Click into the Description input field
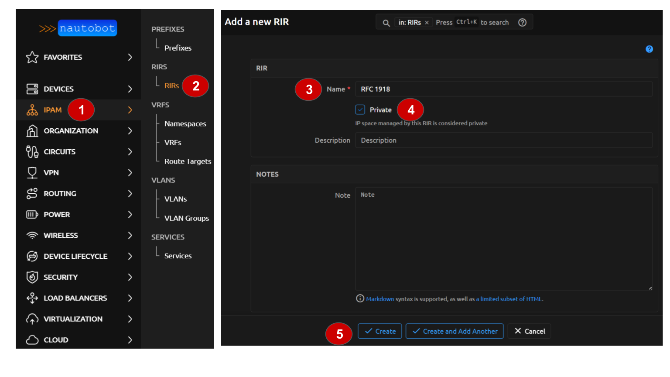Screen dimensions: 670x377 503,140
